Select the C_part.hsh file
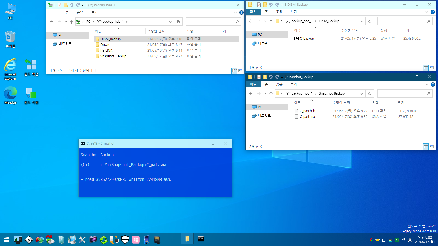Screen dimensions: 438x246 [356, 111]
